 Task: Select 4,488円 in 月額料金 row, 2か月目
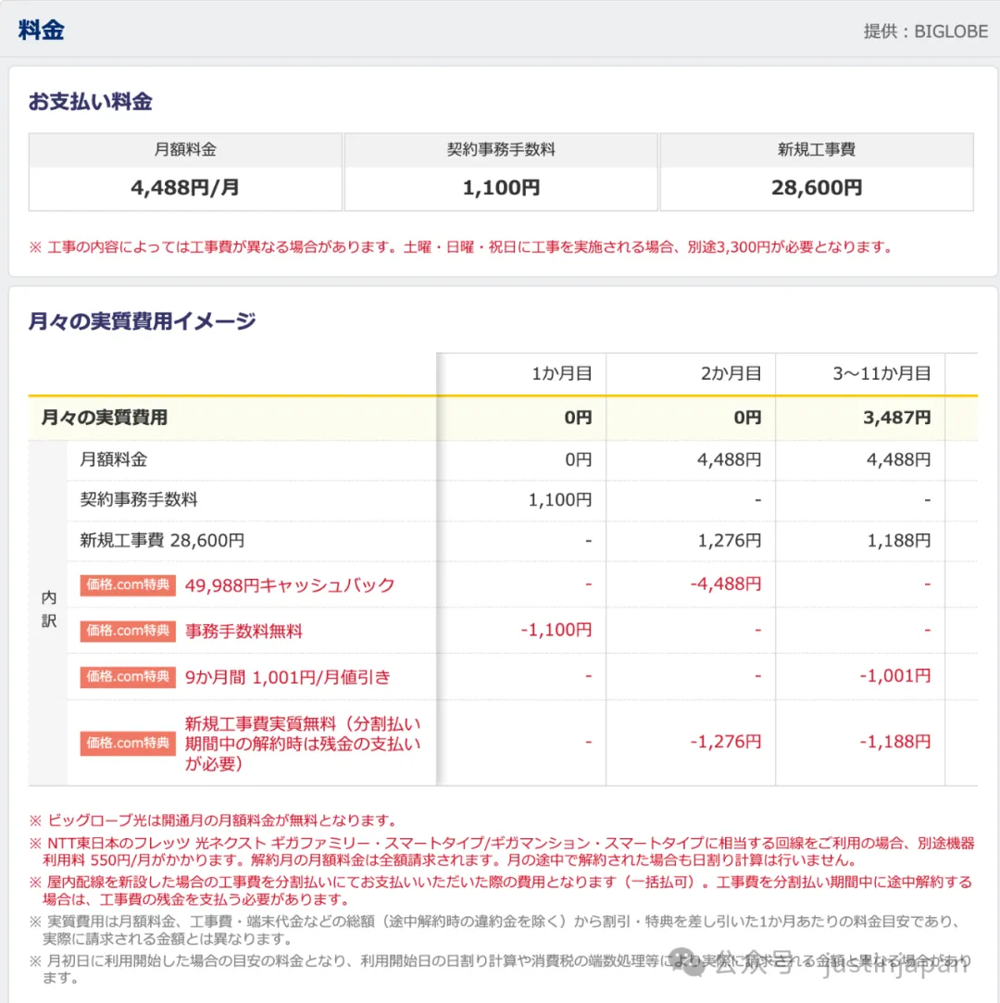[x=730, y=459]
